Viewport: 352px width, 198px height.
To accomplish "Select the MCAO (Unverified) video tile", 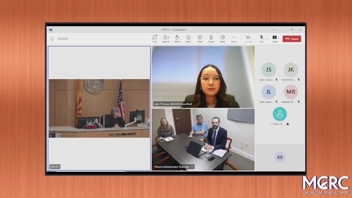I will pyautogui.click(x=203, y=77).
